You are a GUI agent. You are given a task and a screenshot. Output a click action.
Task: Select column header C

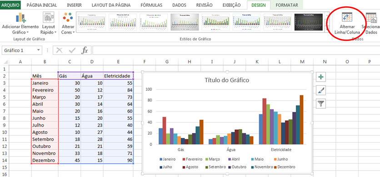[x=69, y=62]
